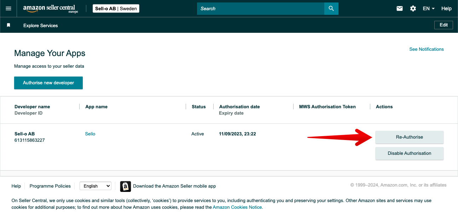Open the hamburger navigation menu
The image size is (458, 219).
8,8
